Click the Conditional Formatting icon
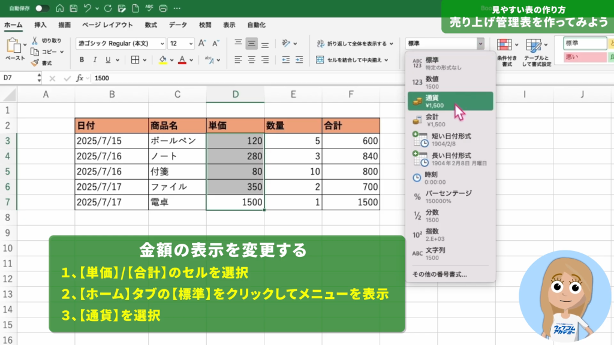614x345 pixels. coord(505,47)
